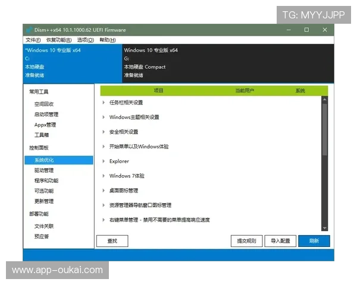357x285 pixels.
Task: Click the scrollbar up arrow
Action: tap(325, 99)
